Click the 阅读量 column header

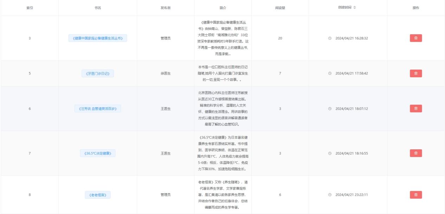click(280, 8)
